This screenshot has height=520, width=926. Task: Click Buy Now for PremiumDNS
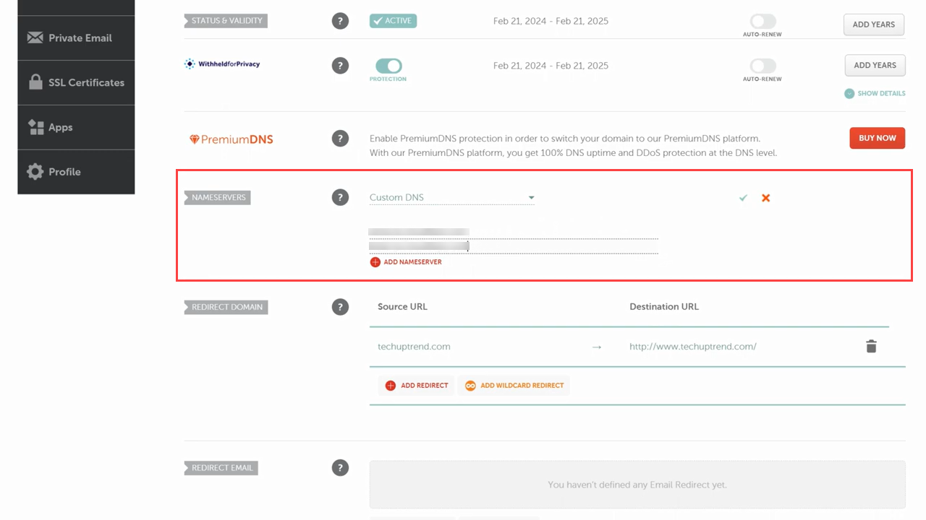[x=877, y=138]
